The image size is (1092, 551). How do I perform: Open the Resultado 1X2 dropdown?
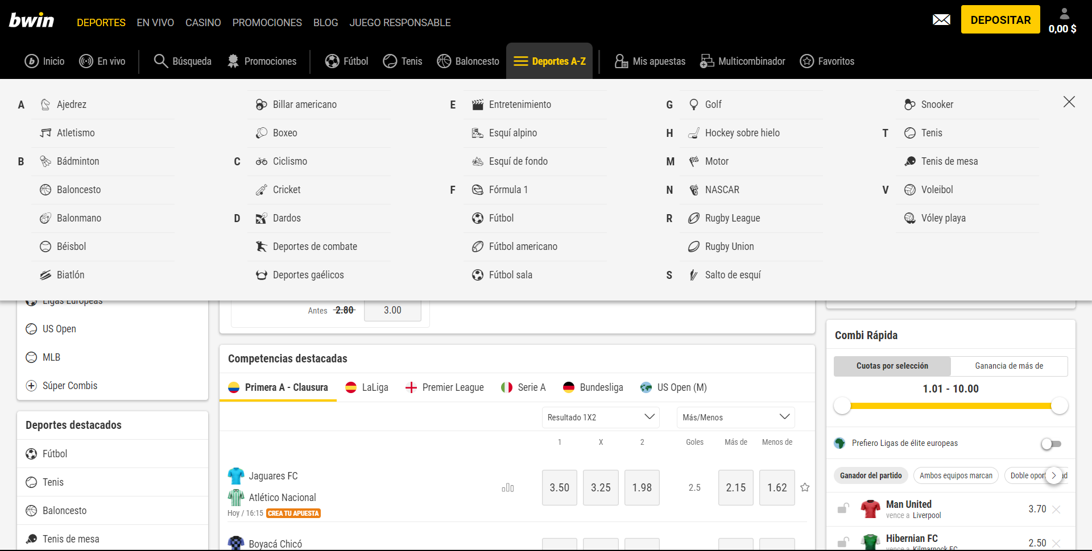click(601, 418)
